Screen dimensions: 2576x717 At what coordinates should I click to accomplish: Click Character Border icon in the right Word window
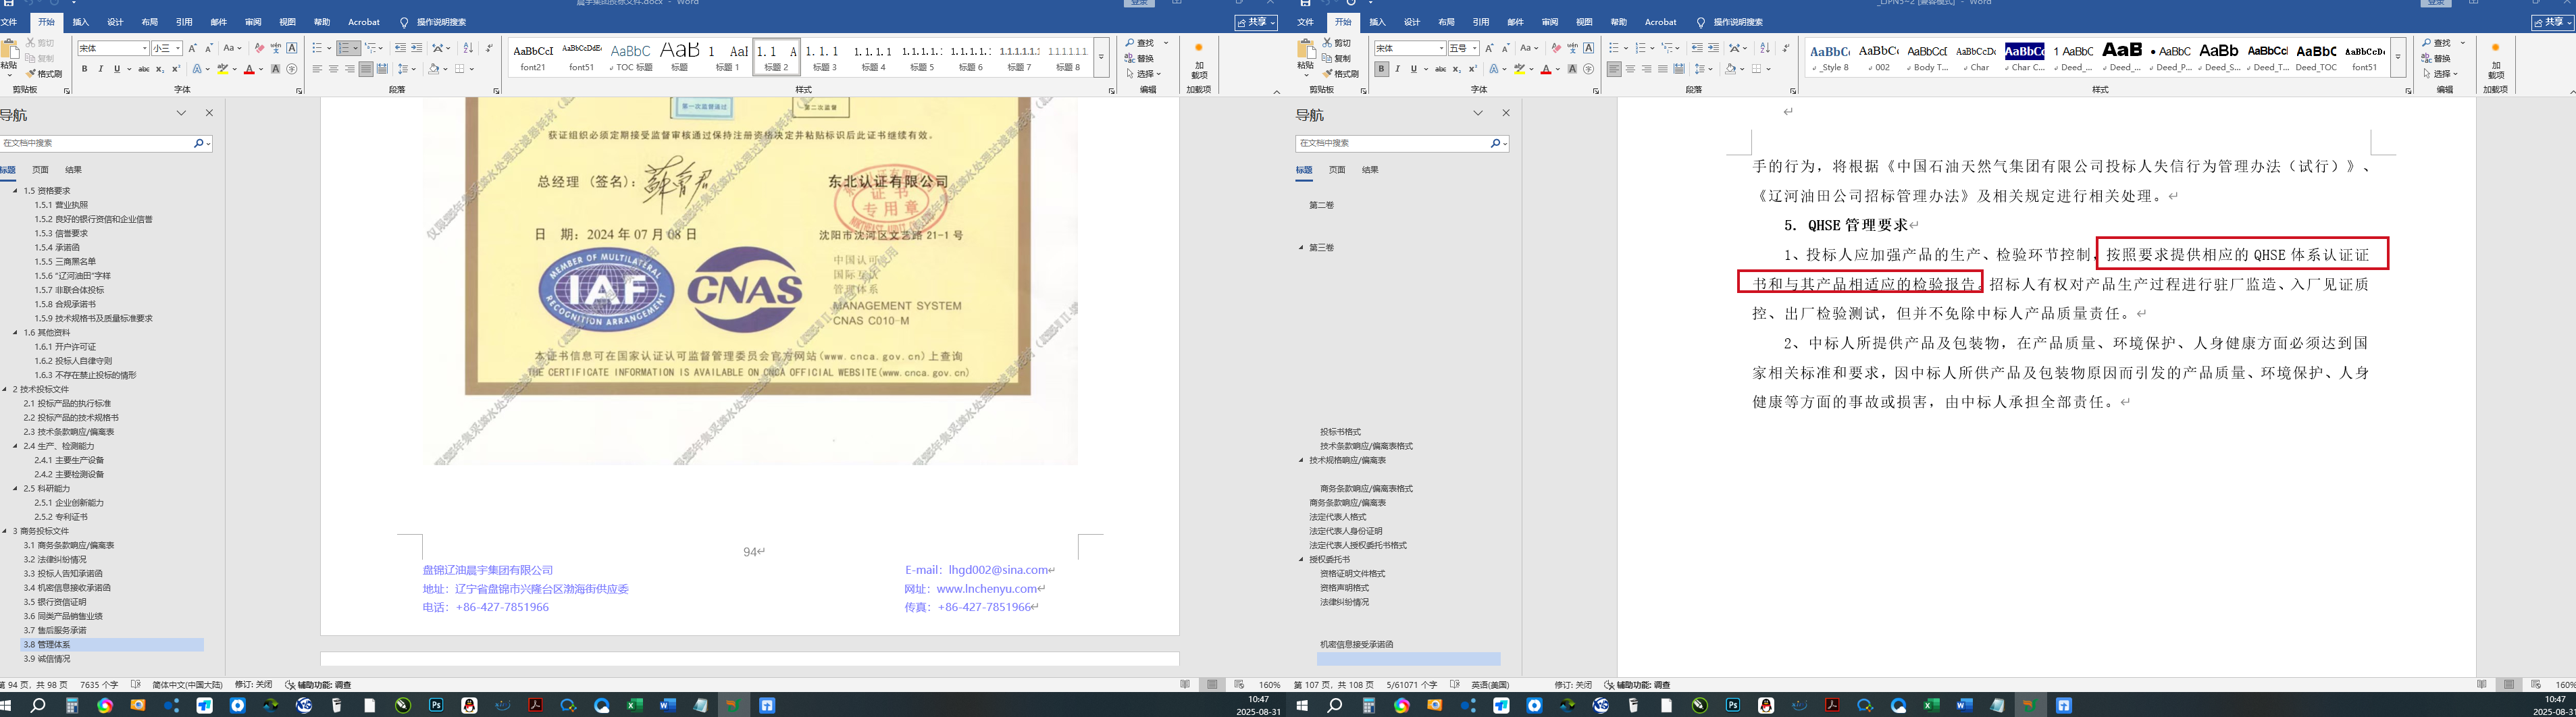[x=1588, y=48]
